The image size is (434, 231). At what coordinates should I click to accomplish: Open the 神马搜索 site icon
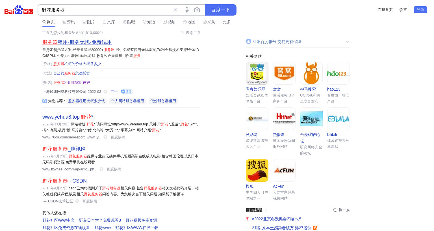(x=311, y=73)
